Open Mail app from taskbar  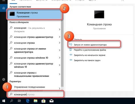52,101
